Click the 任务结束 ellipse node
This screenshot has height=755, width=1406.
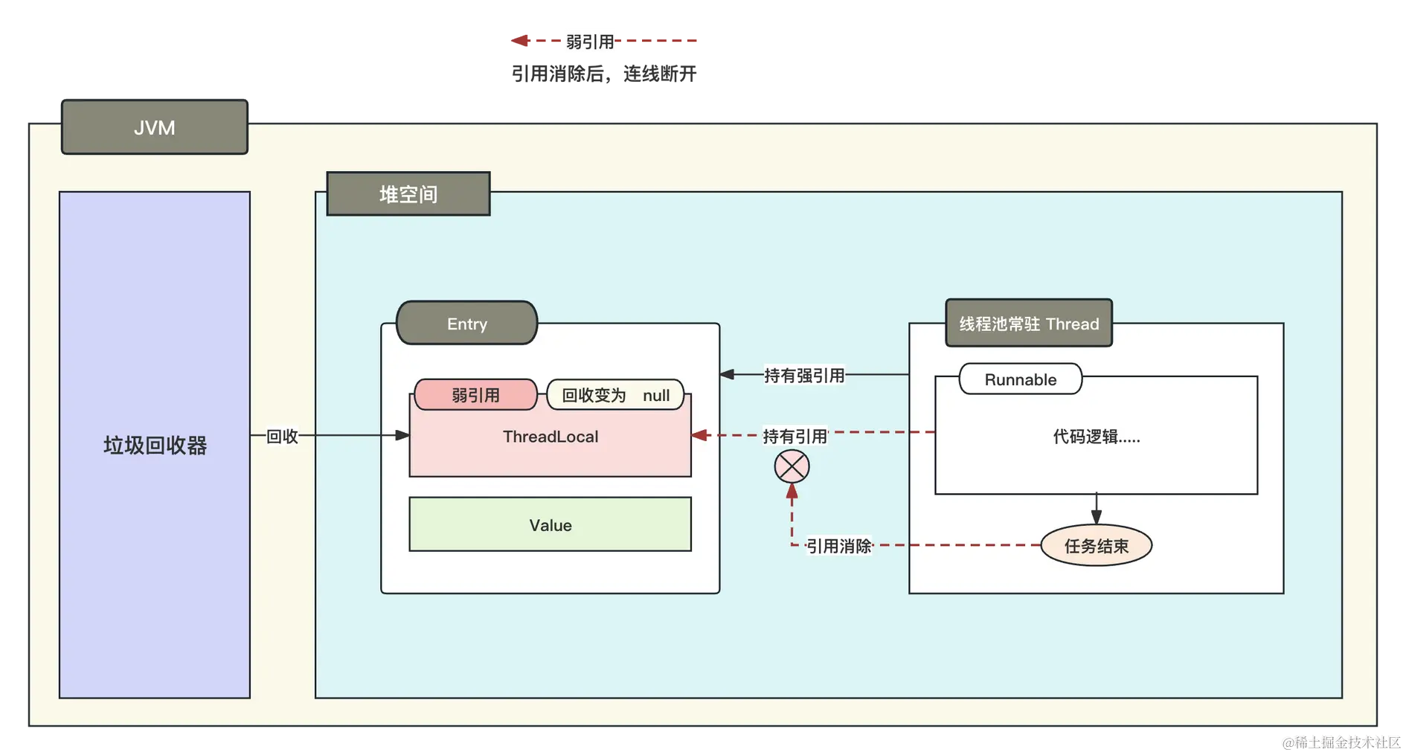pos(1096,545)
